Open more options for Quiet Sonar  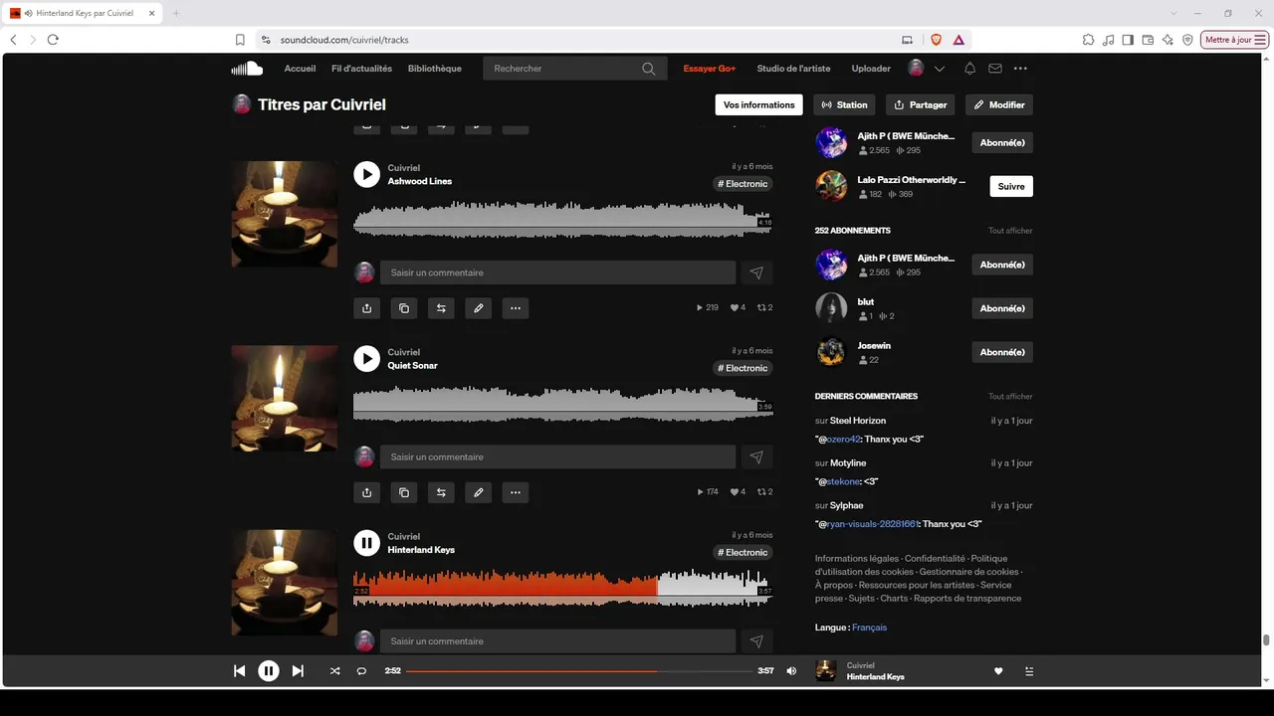click(x=516, y=492)
